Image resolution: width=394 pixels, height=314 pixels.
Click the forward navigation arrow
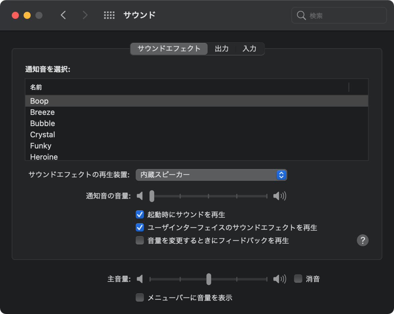pyautogui.click(x=85, y=15)
